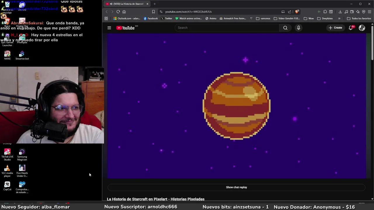This screenshot has height=210, width=374.
Task: Reload the page in the browser
Action: (x=118, y=12)
